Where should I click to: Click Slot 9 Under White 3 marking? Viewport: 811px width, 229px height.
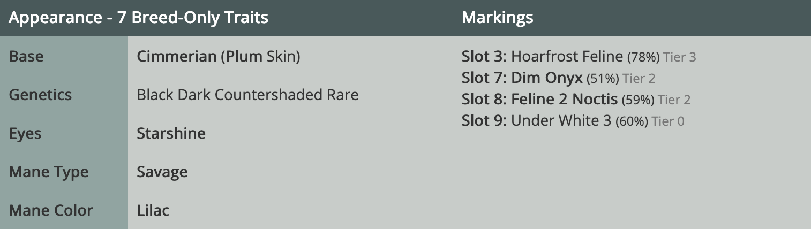click(x=573, y=121)
